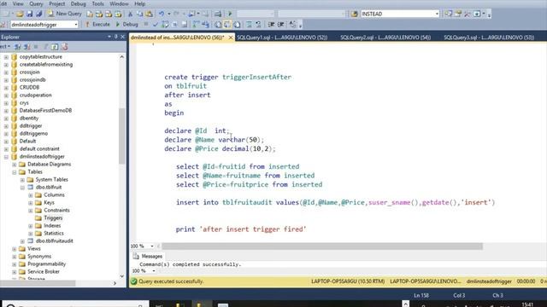Switch output to Results to Text
This screenshot has height=307, width=547.
[218, 25]
